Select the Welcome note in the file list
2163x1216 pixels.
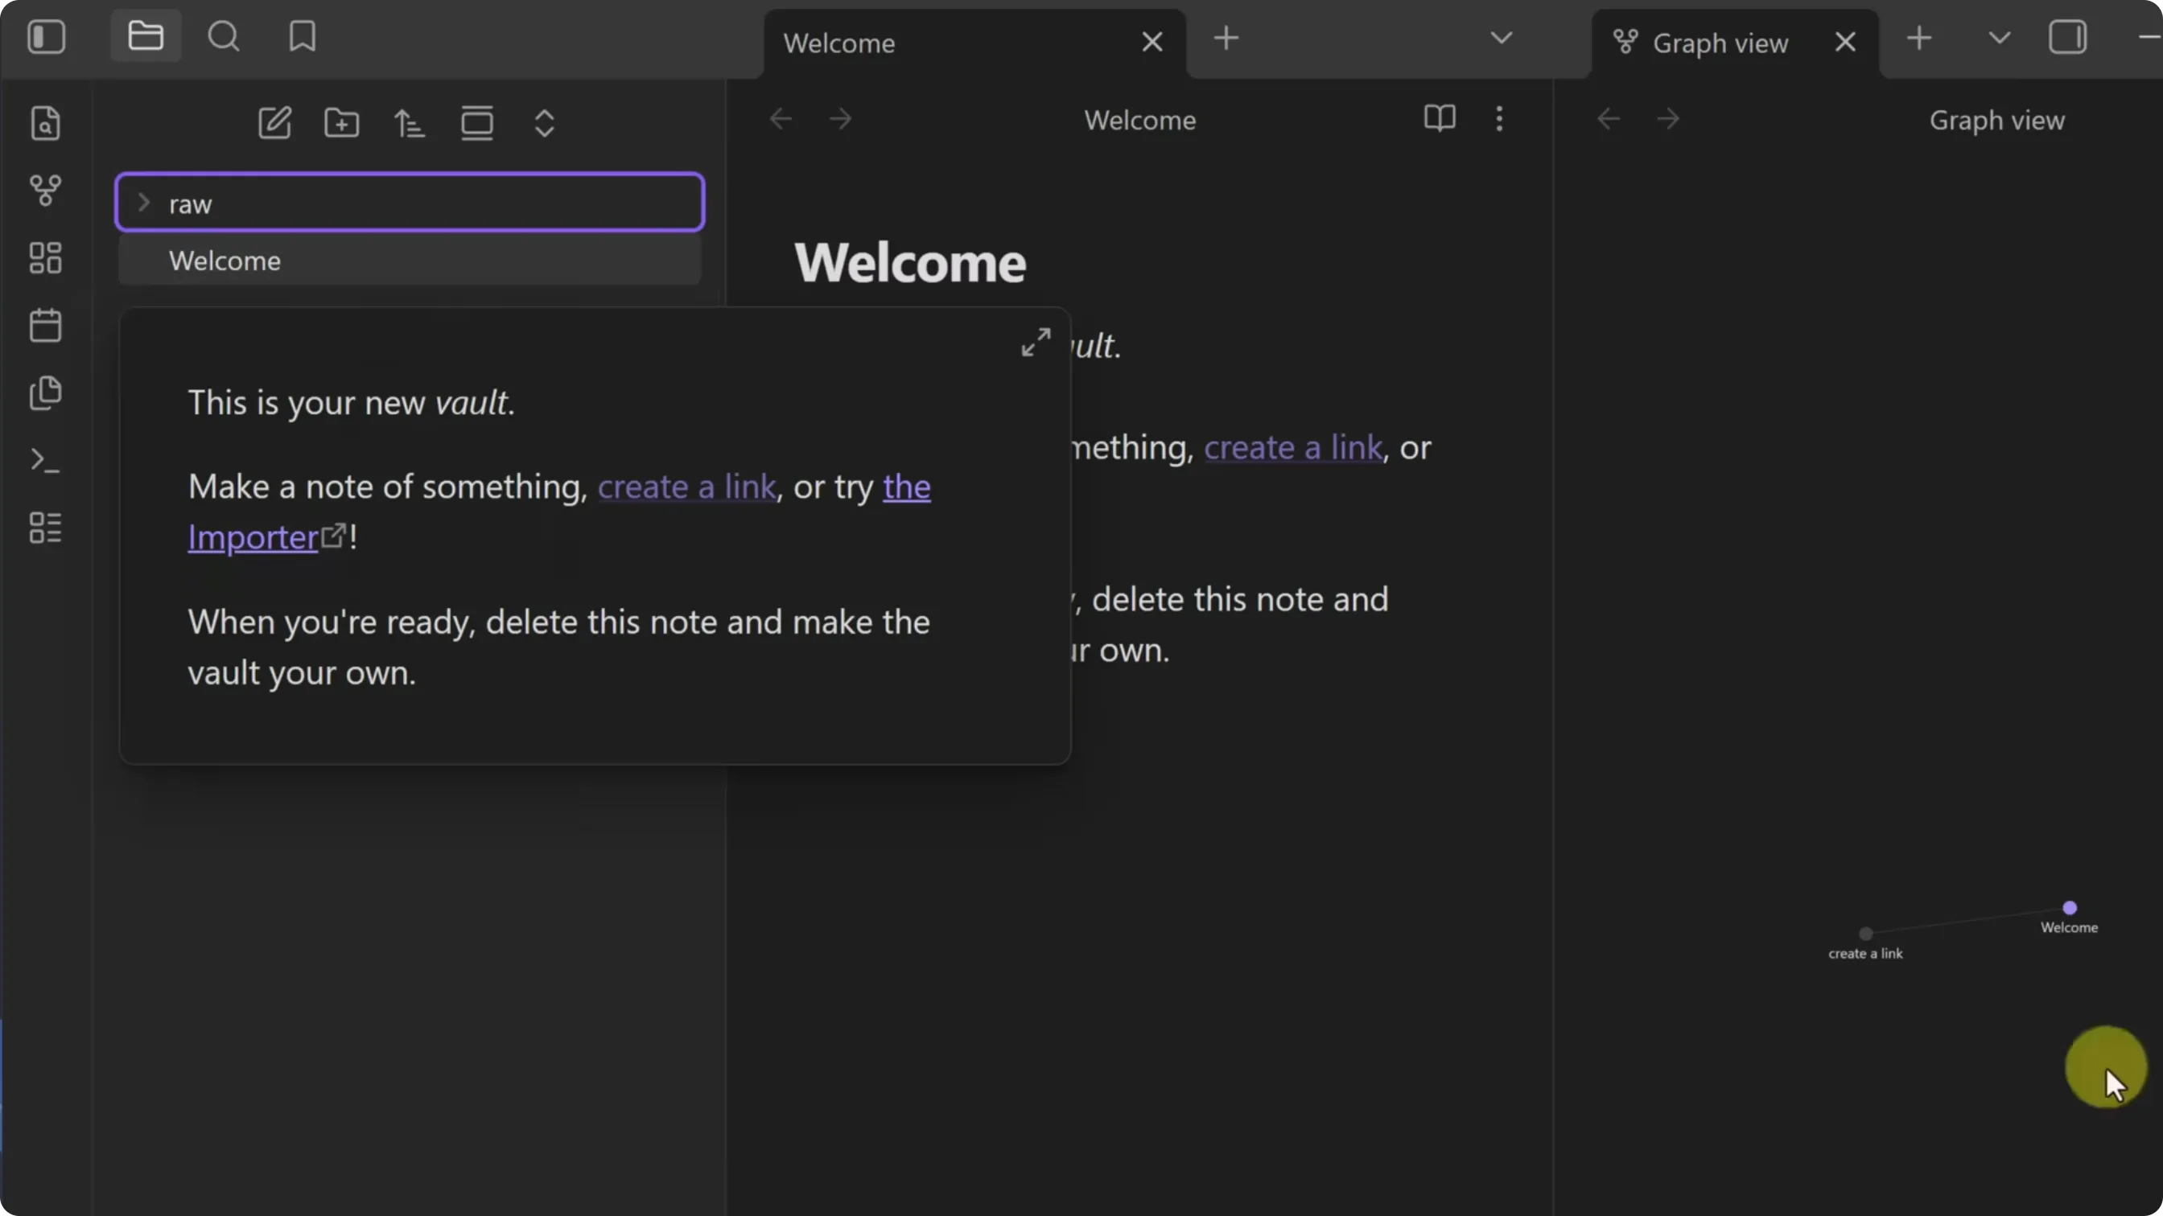point(410,260)
